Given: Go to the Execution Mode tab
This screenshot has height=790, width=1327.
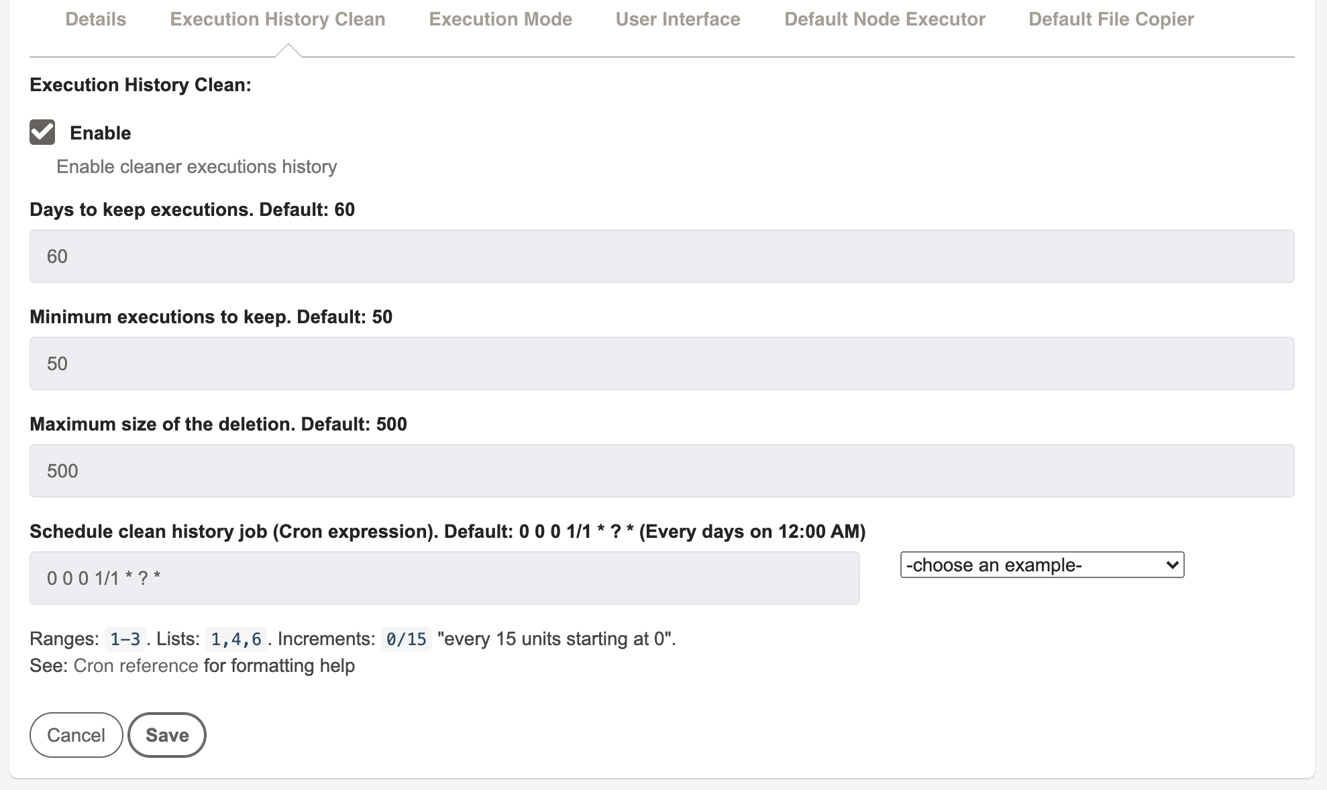Looking at the screenshot, I should [500, 19].
